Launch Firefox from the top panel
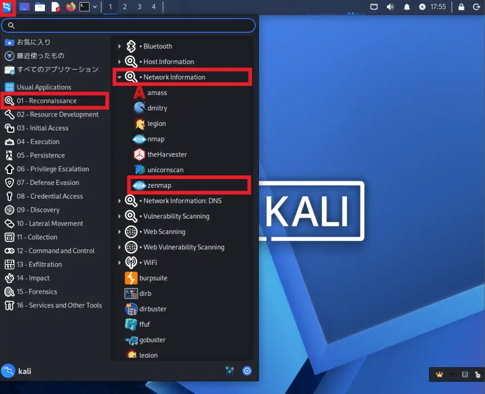Viewport: 485px width, 394px height. [x=71, y=7]
